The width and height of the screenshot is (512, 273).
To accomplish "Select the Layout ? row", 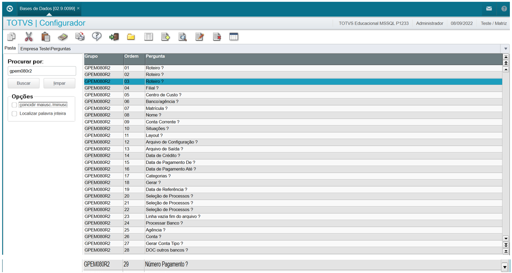I will pos(293,135).
